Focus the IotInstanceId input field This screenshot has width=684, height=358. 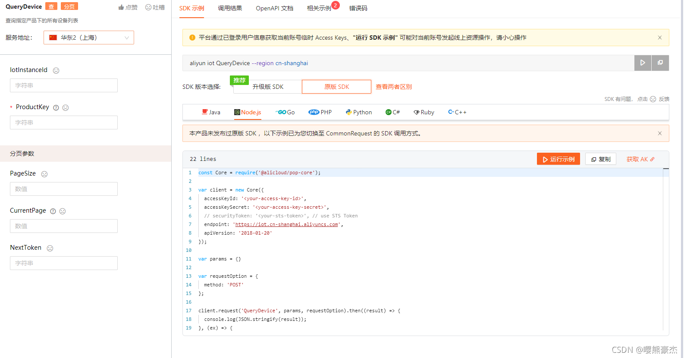64,85
